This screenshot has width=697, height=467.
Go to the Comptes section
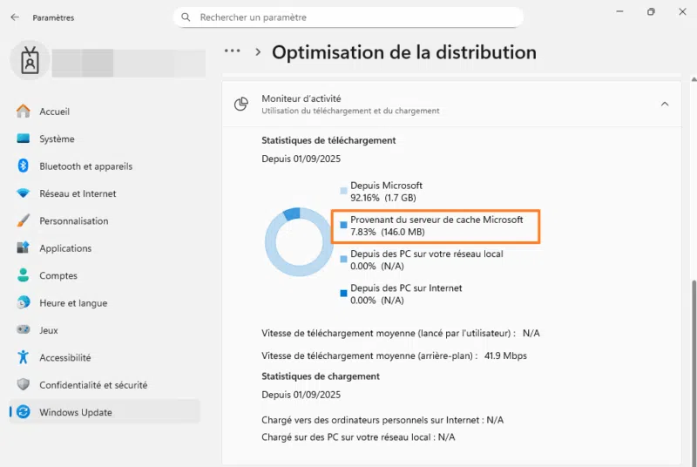[58, 275]
